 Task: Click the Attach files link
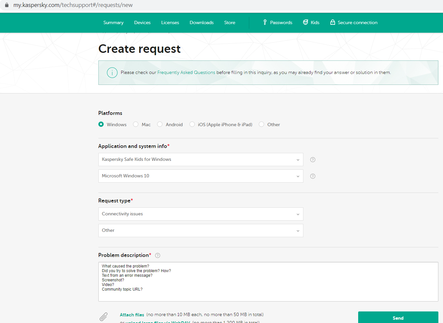[x=132, y=315]
